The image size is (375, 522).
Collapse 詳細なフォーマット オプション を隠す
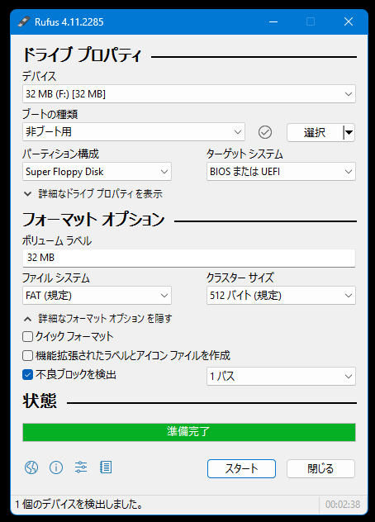click(x=98, y=319)
